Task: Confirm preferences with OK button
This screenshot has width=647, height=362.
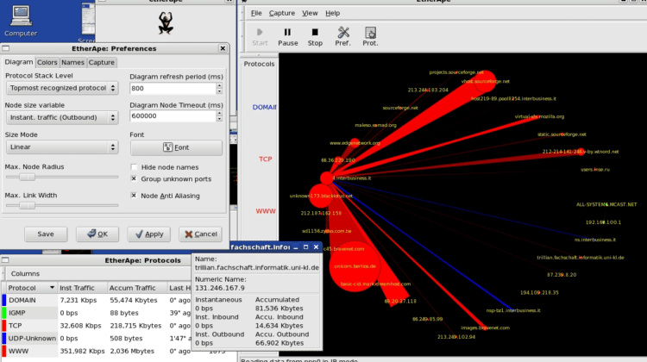Action: coord(97,234)
